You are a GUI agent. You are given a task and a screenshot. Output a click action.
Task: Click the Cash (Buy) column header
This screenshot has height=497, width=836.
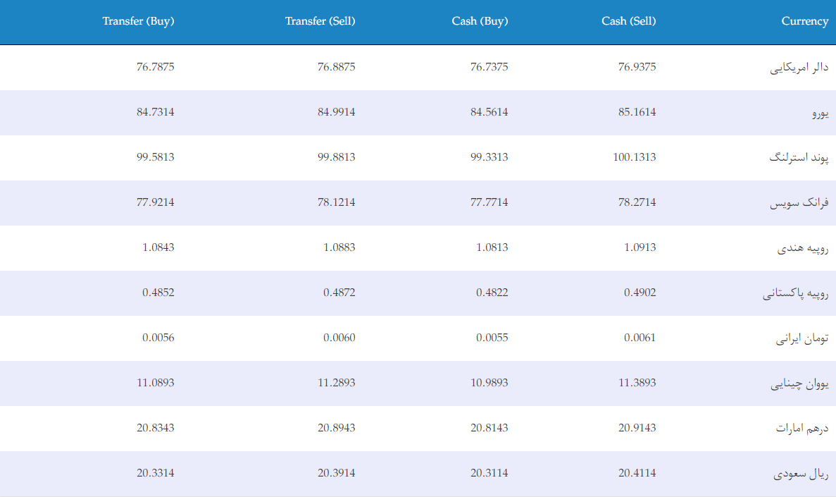(480, 21)
